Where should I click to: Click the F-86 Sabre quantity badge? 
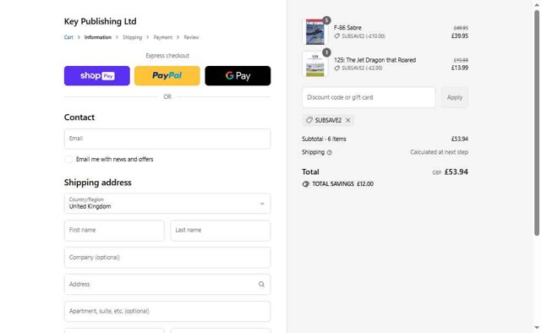tap(326, 20)
